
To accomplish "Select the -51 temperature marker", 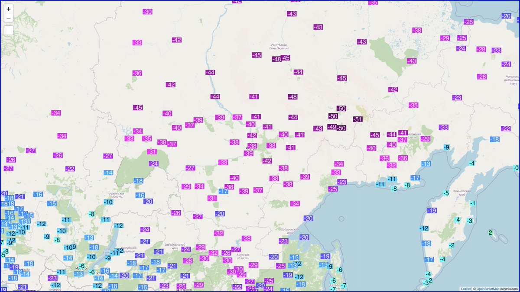I will click(x=357, y=119).
